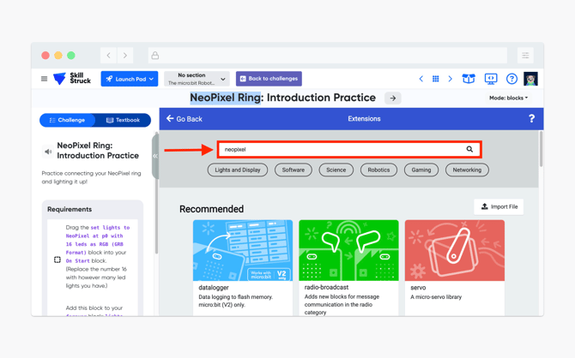
Task: Filter by Lights and Display
Action: click(x=238, y=170)
